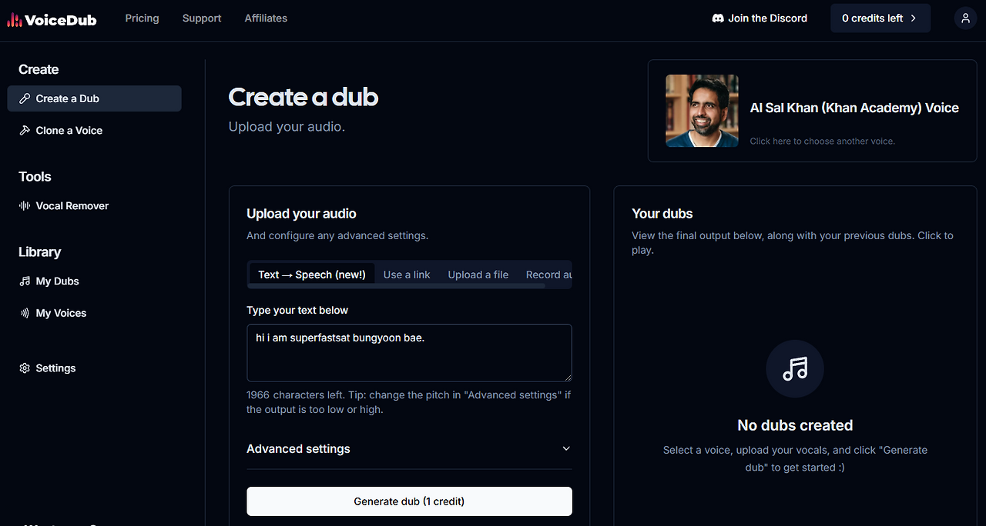
Task: Open the Pricing page
Action: pos(143,18)
